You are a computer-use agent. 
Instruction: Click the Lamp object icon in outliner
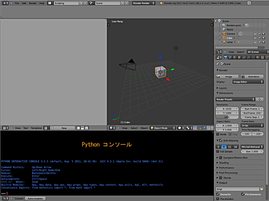[x=224, y=42]
